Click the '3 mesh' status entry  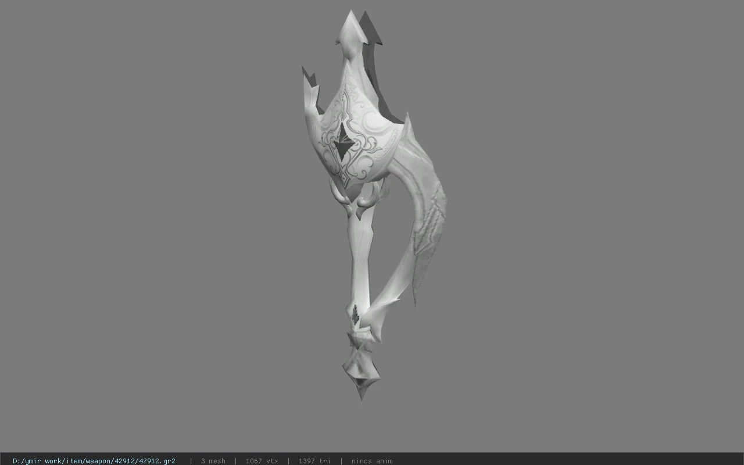pos(213,461)
